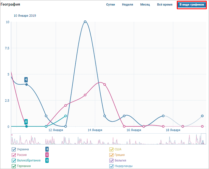
Task: Uncheck the Нидерланды series checkbox
Action: (x=111, y=166)
